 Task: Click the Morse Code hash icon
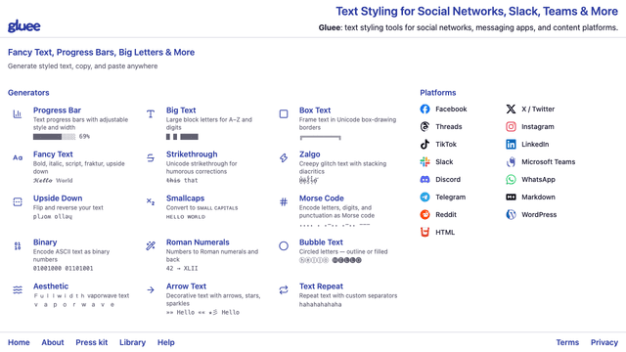(284, 202)
